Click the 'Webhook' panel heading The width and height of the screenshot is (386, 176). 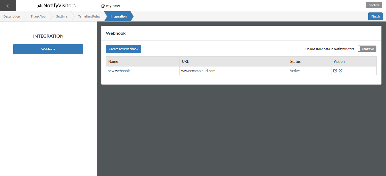tap(116, 33)
